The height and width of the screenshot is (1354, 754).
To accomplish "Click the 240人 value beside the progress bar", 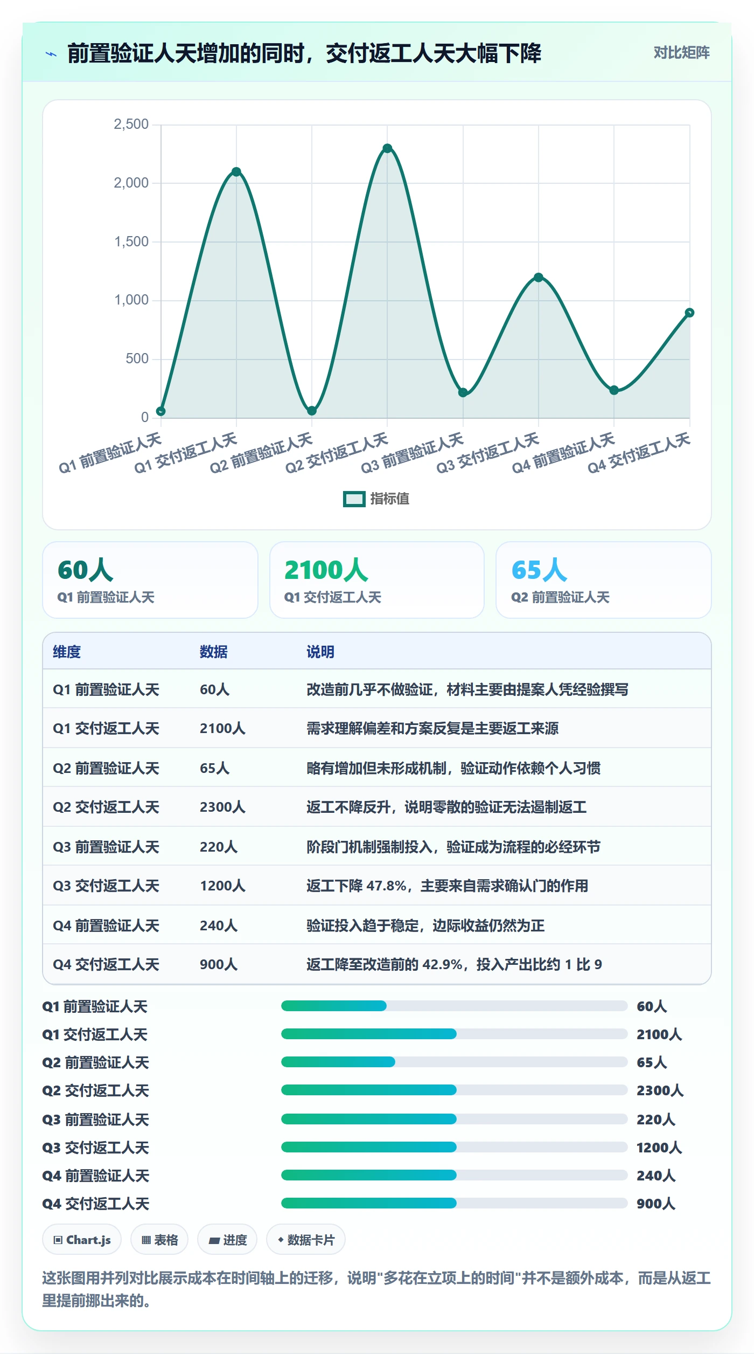I will point(655,1175).
